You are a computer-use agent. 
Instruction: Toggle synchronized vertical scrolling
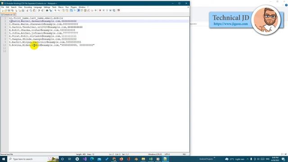63,10
